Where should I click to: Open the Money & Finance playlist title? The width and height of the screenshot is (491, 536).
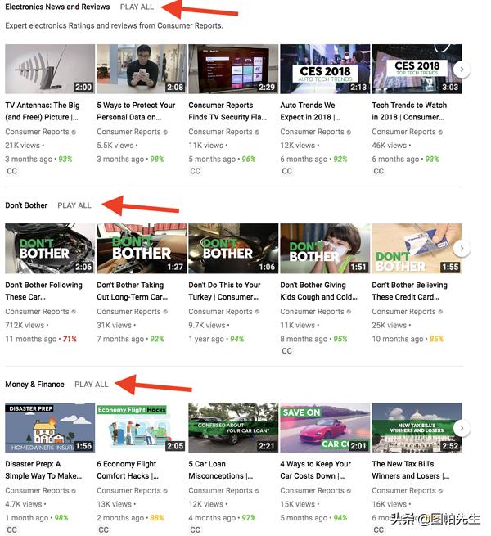click(x=34, y=385)
